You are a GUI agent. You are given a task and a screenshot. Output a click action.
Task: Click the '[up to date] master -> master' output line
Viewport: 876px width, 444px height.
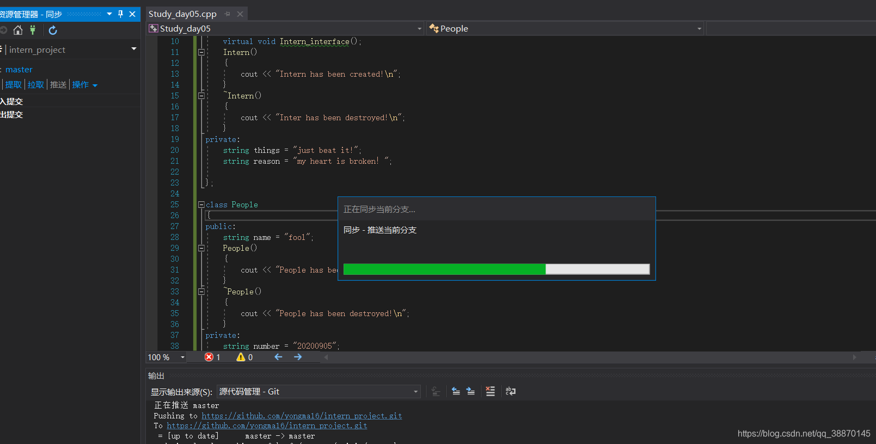coord(236,436)
